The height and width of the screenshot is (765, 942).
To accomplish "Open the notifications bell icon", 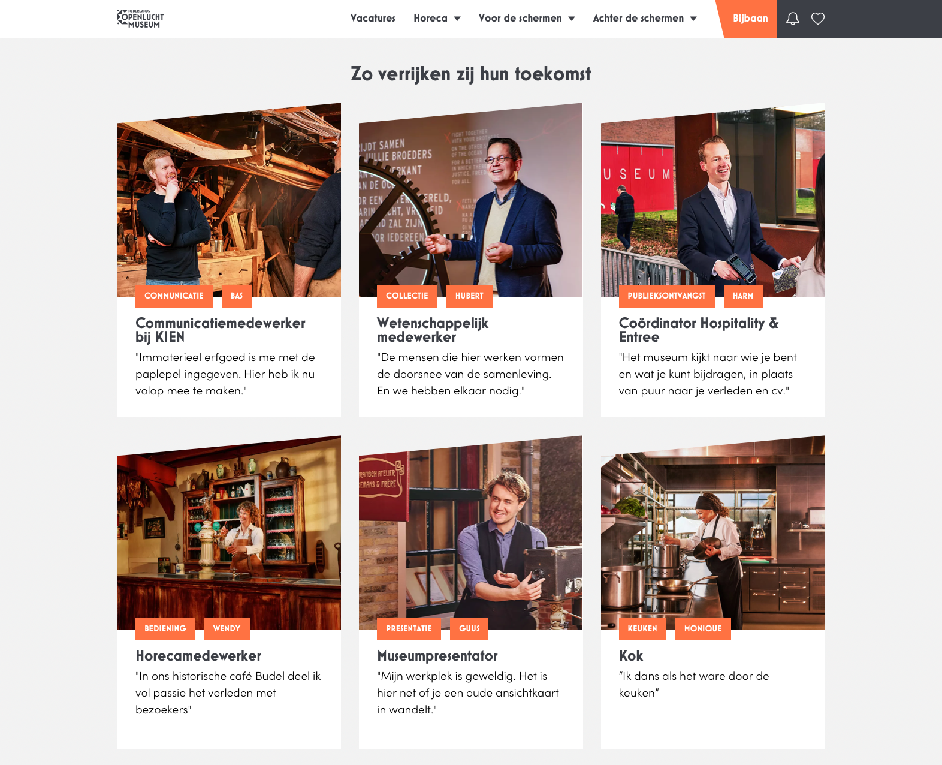I will 792,19.
